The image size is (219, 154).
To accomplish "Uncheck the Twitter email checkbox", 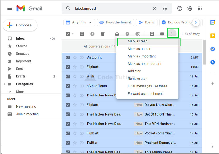I will tap(68, 143).
